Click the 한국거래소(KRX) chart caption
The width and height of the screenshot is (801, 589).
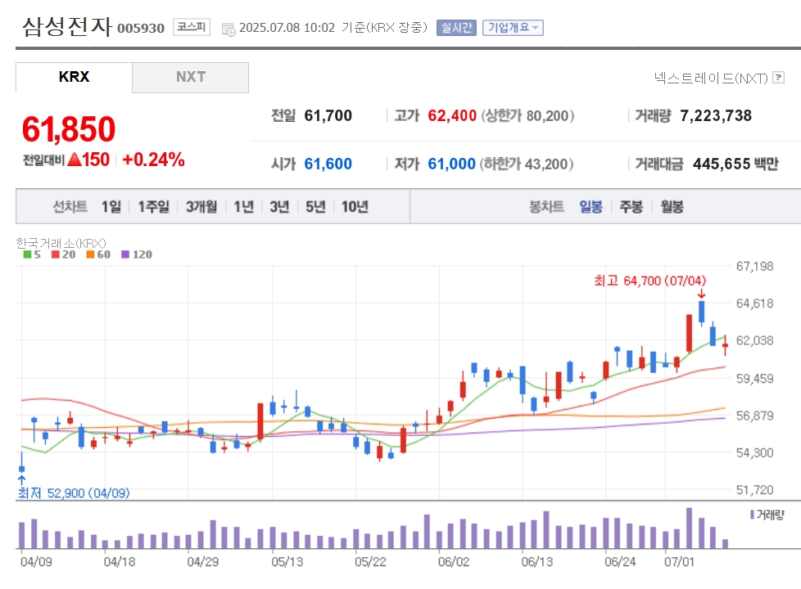61,243
